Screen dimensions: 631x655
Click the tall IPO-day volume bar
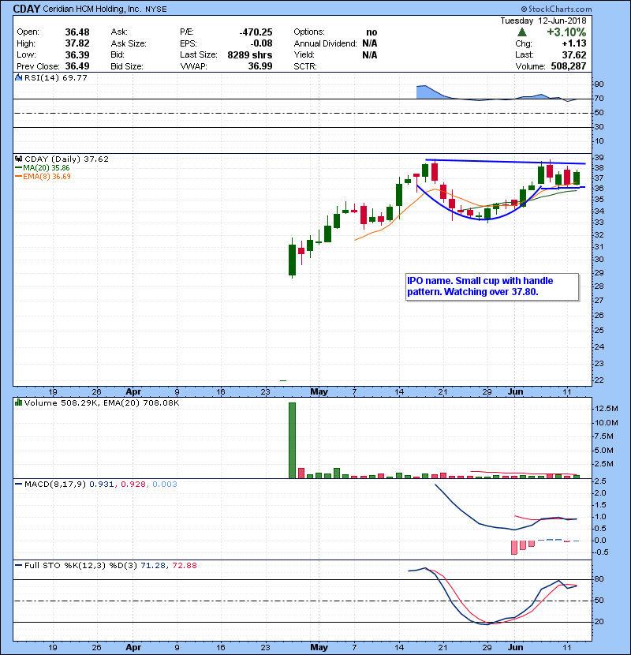[x=292, y=440]
